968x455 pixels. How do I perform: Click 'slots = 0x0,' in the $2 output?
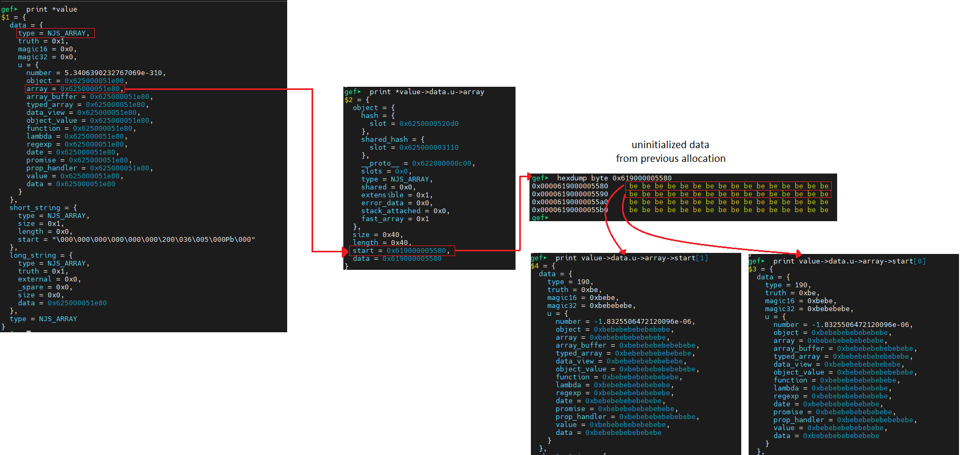coord(386,171)
